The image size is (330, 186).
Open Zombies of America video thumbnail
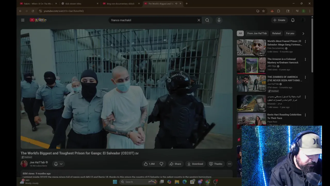251,83
